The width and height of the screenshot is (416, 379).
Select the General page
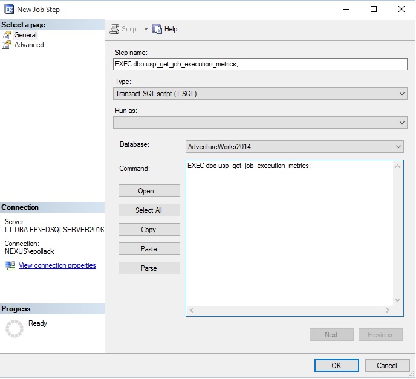[x=25, y=35]
